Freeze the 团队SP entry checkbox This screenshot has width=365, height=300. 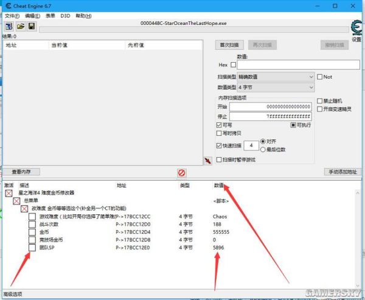point(32,248)
